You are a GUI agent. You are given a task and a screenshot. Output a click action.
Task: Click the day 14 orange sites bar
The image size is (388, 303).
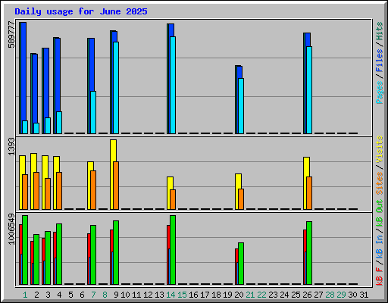pos(173,199)
